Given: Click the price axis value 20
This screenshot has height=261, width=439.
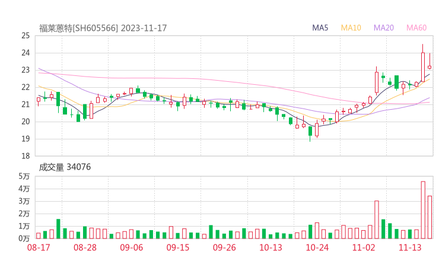Looking at the screenshot, I should tap(26, 122).
